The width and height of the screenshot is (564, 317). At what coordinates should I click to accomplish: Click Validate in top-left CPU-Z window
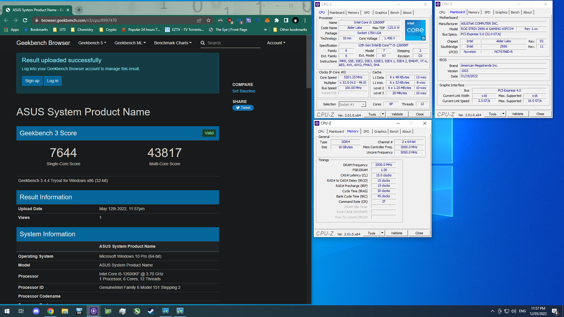[x=397, y=114]
